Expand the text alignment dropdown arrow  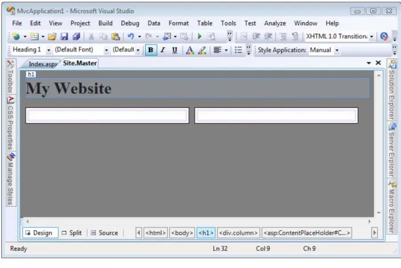(226, 50)
